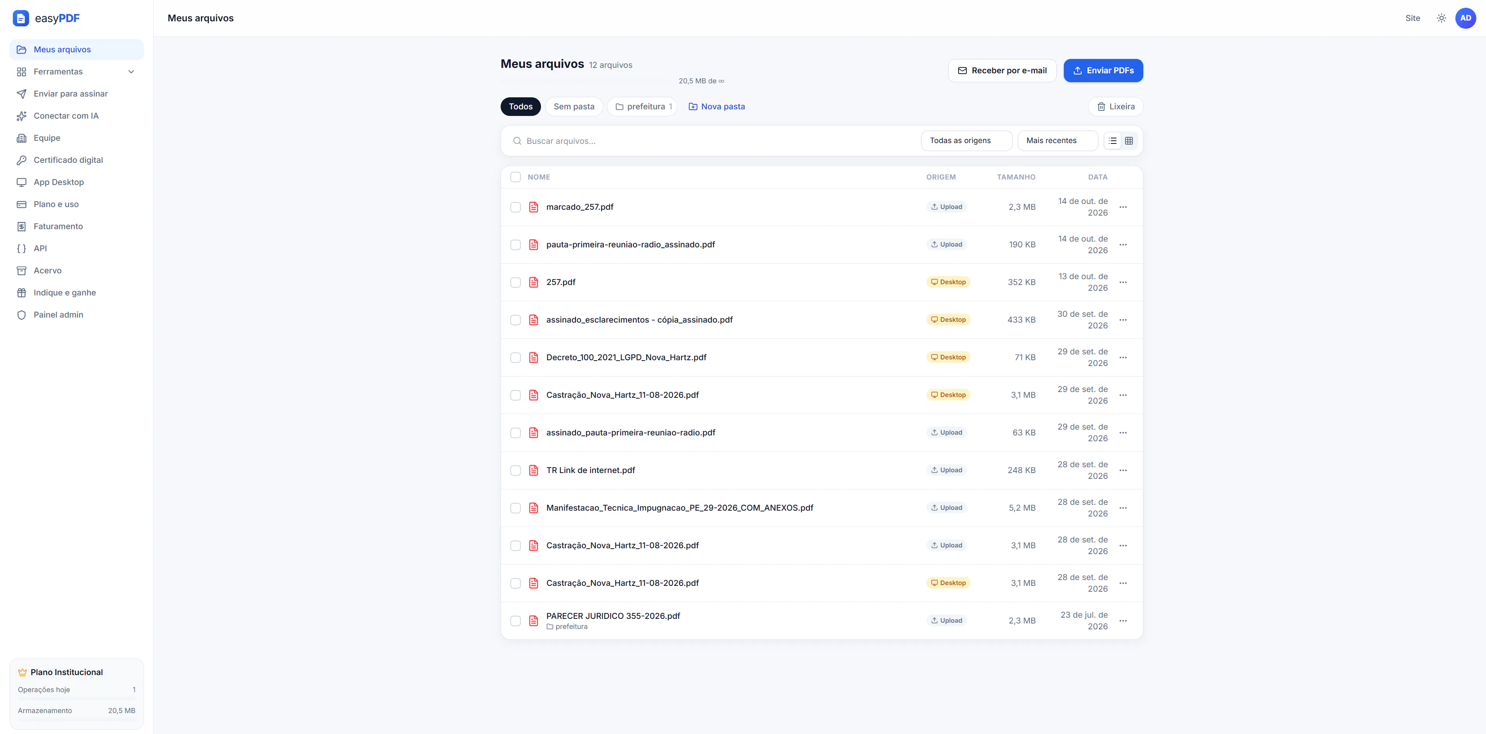Screen dimensions: 1486x734
Task: Click the Enviar PDFs button
Action: 1103,70
